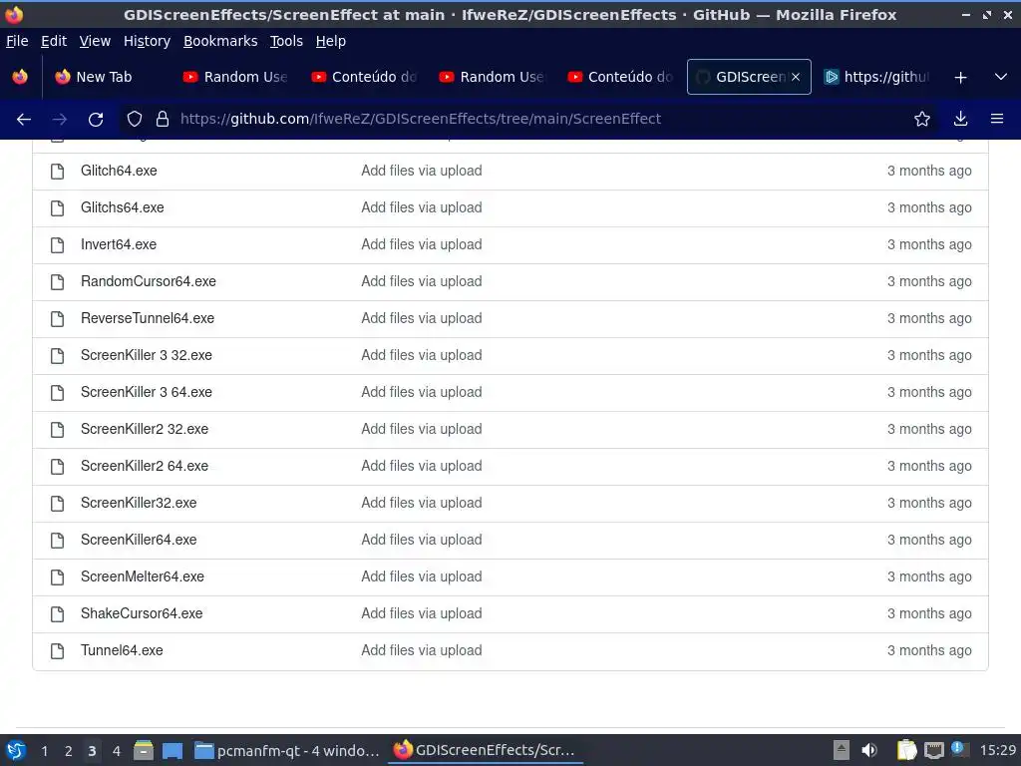Click the file icon beside Invert64.exe

click(x=57, y=245)
